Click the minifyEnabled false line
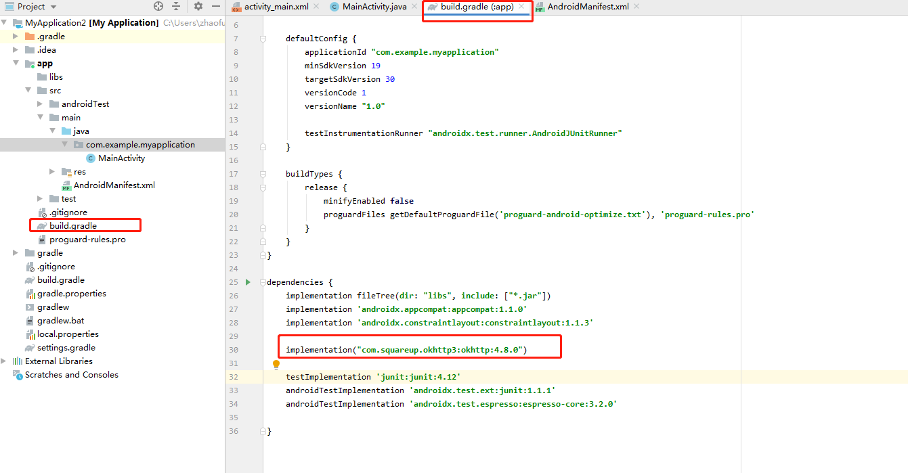This screenshot has width=908, height=473. pos(368,201)
